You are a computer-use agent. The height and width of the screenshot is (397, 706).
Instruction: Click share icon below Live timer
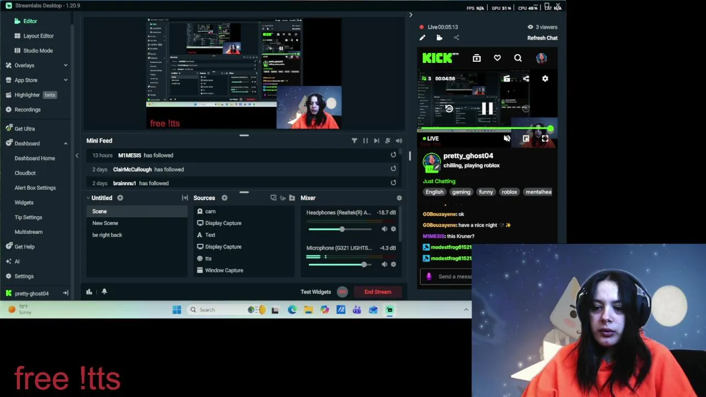(x=456, y=38)
